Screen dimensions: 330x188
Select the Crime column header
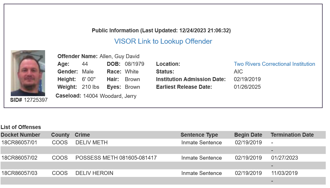82,135
